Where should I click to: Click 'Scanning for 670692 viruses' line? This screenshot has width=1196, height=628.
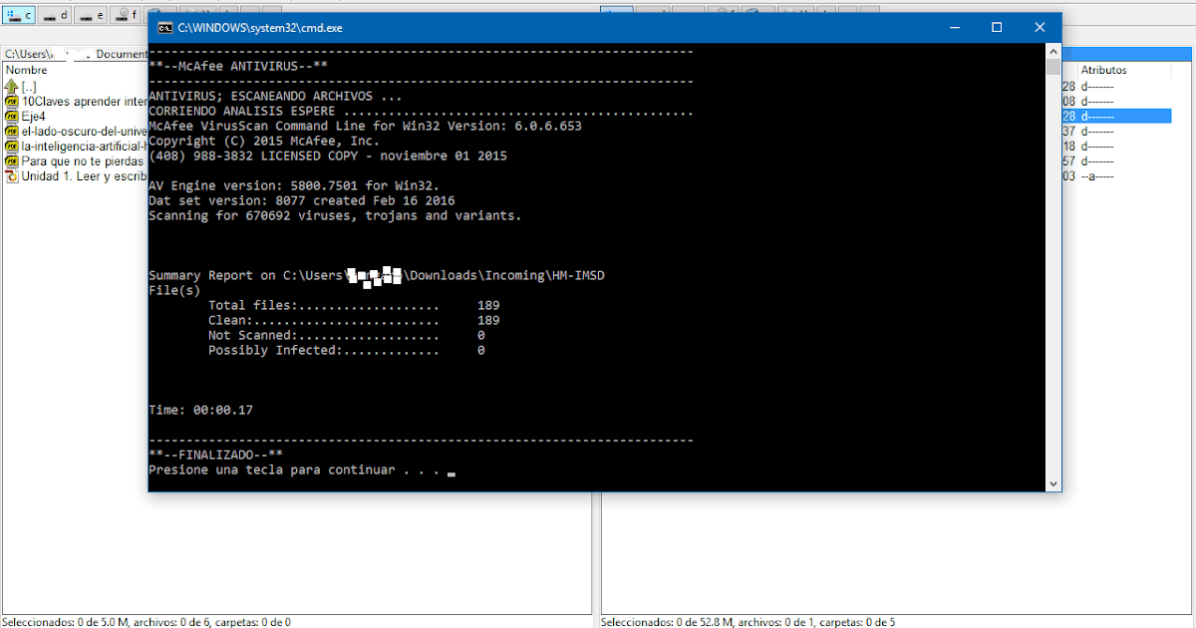335,216
